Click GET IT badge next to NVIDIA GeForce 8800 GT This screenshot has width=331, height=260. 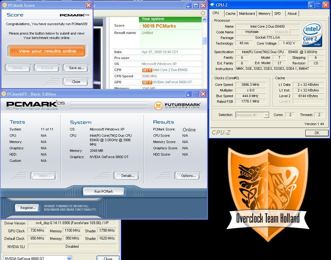[x=147, y=82]
